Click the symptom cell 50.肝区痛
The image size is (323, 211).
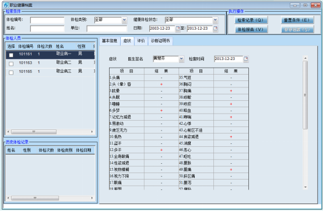point(196,176)
